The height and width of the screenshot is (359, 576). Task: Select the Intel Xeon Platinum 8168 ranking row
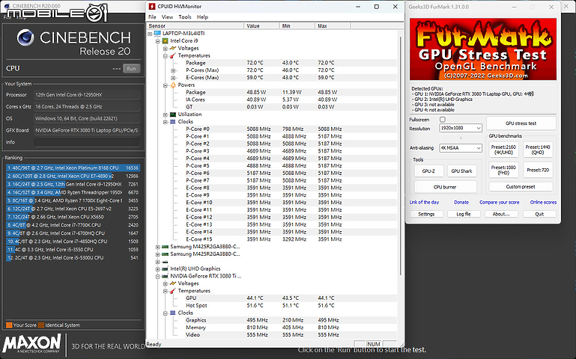[x=73, y=168]
